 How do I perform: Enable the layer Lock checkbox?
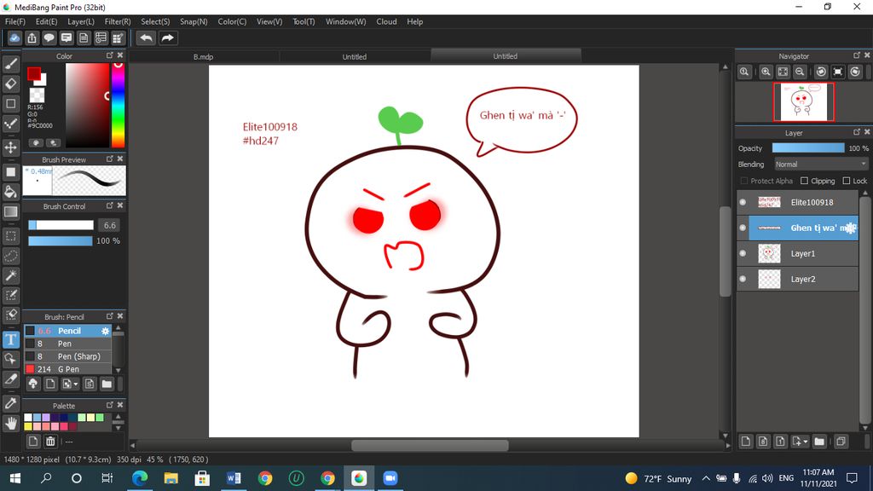846,181
